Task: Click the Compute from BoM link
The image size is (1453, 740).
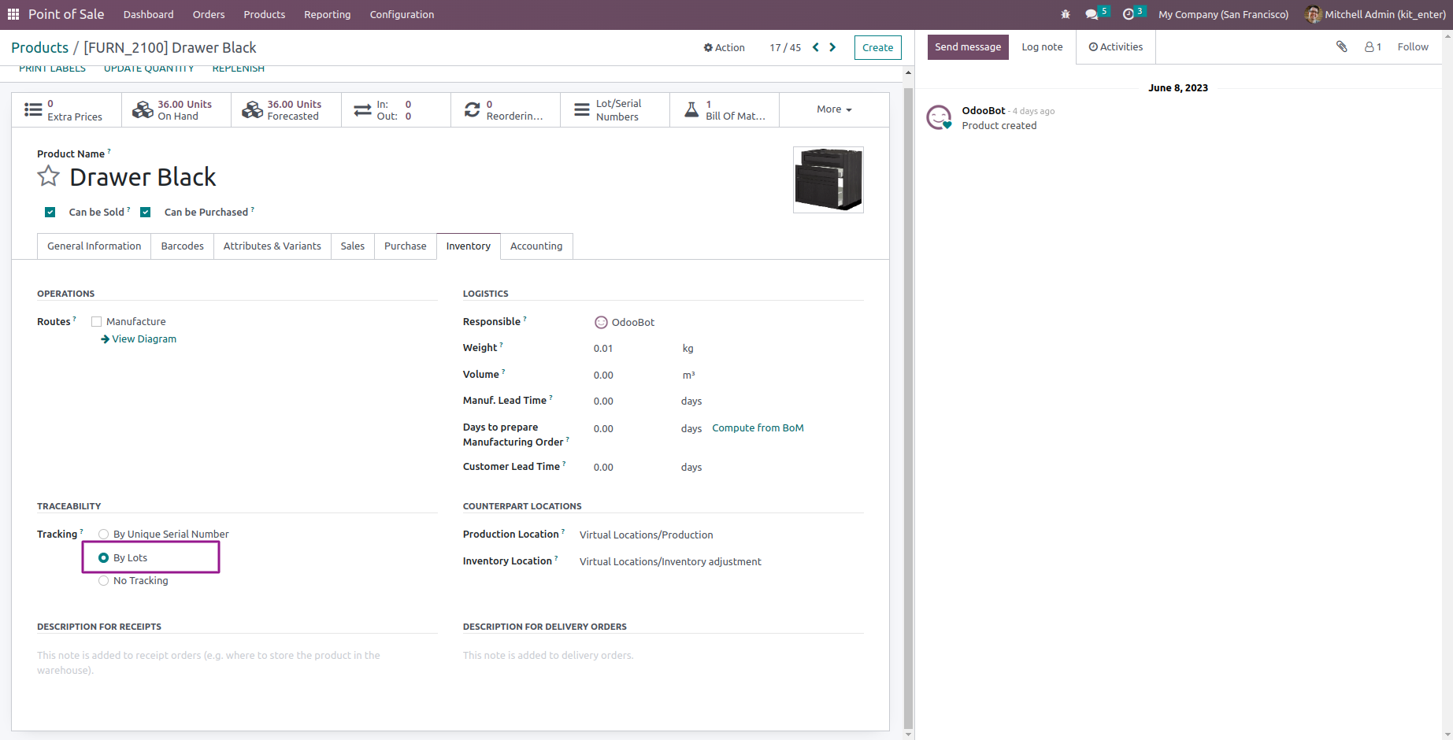Action: (x=757, y=427)
